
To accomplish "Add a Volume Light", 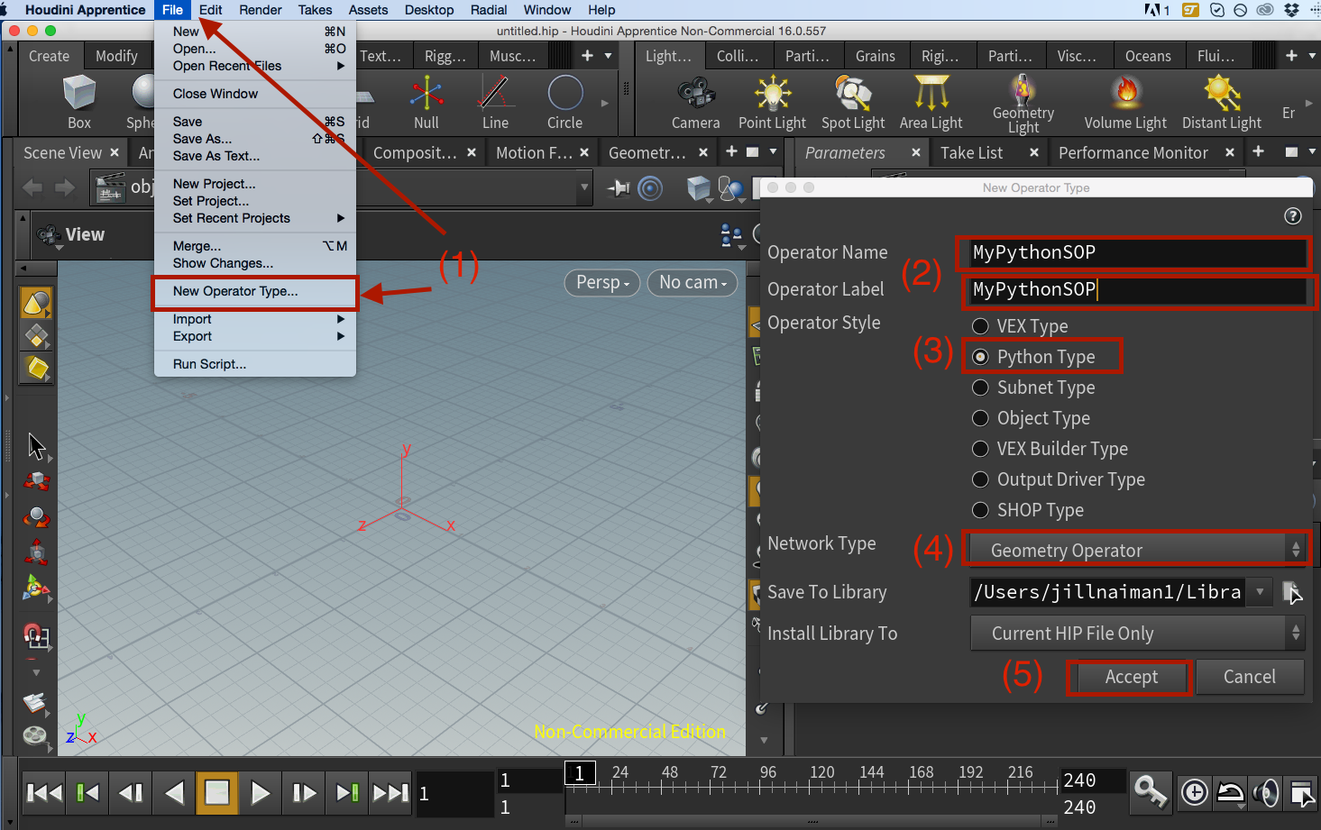I will coord(1125,103).
